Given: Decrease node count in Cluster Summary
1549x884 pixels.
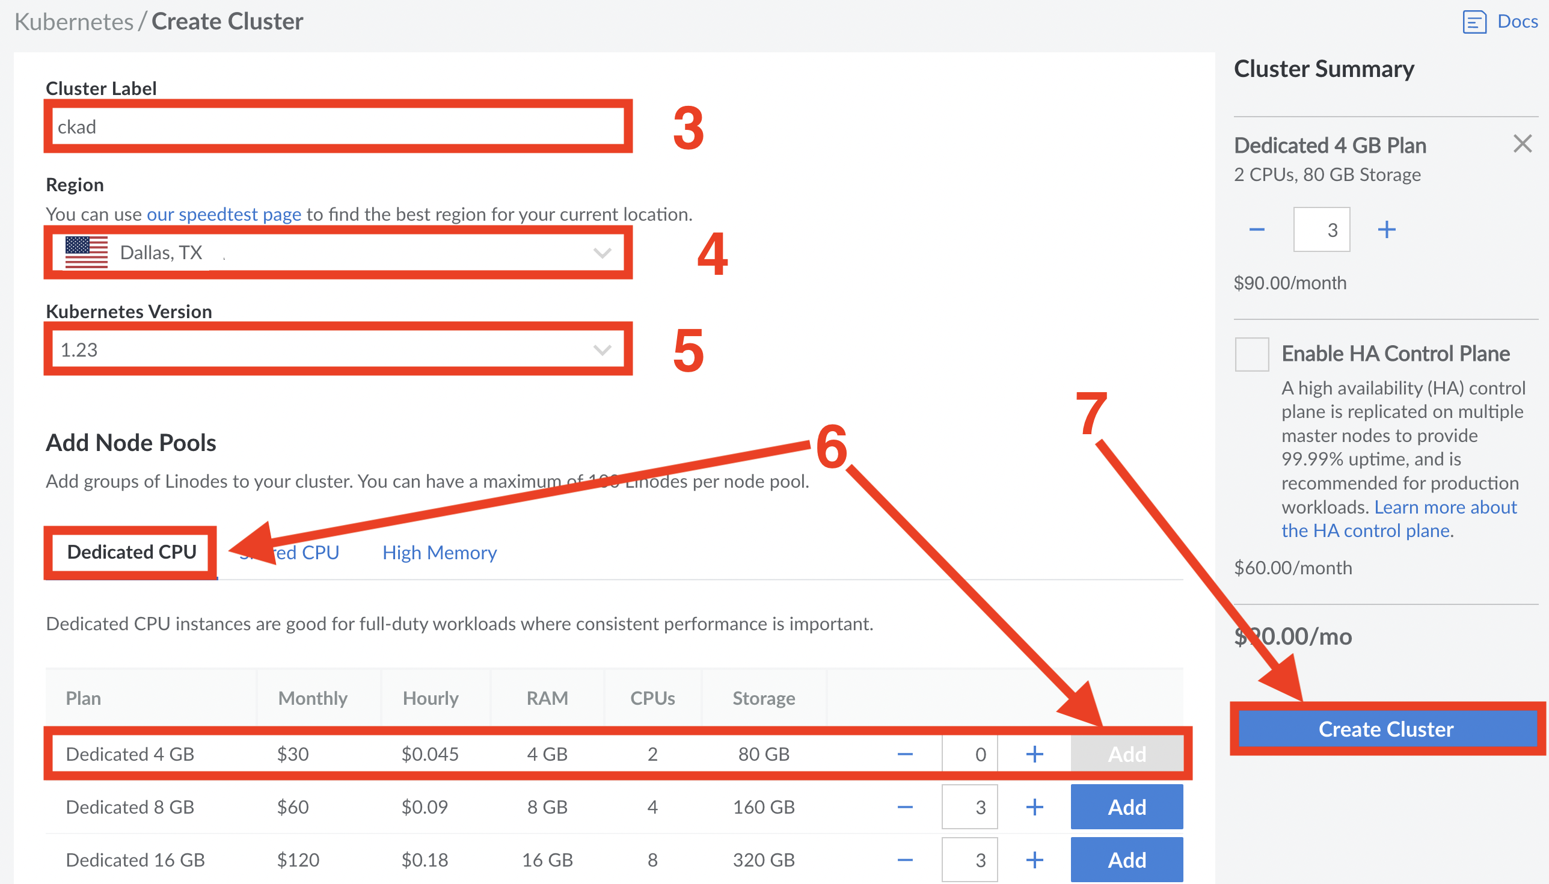Looking at the screenshot, I should pos(1256,230).
